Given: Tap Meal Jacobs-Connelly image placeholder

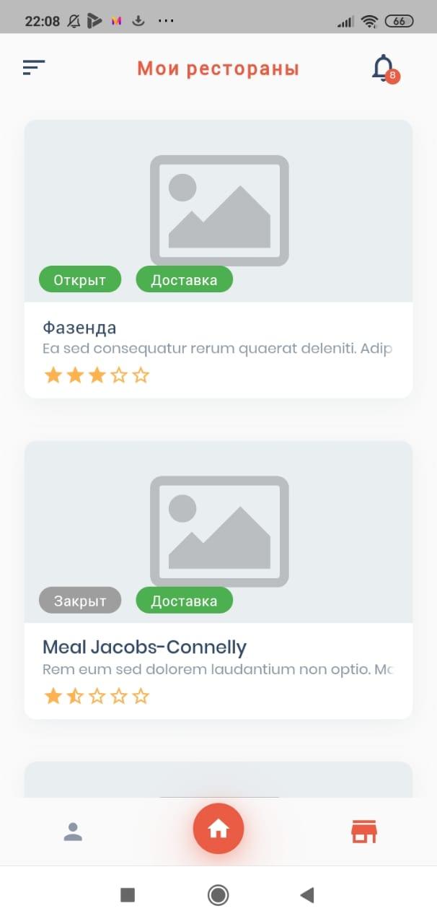Looking at the screenshot, I should [218, 531].
